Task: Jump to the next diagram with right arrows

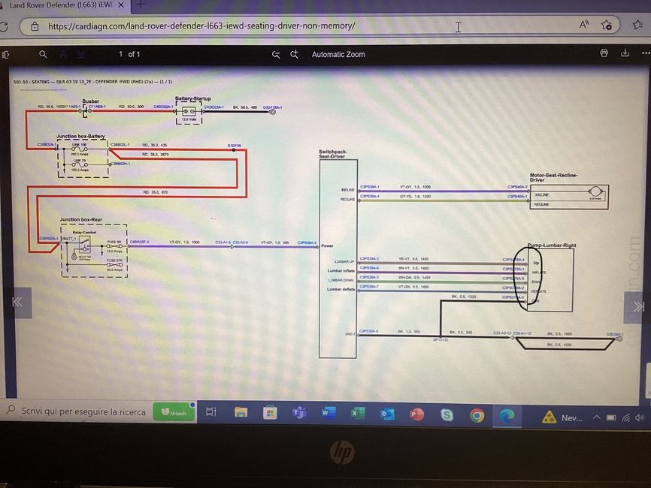Action: tap(637, 307)
